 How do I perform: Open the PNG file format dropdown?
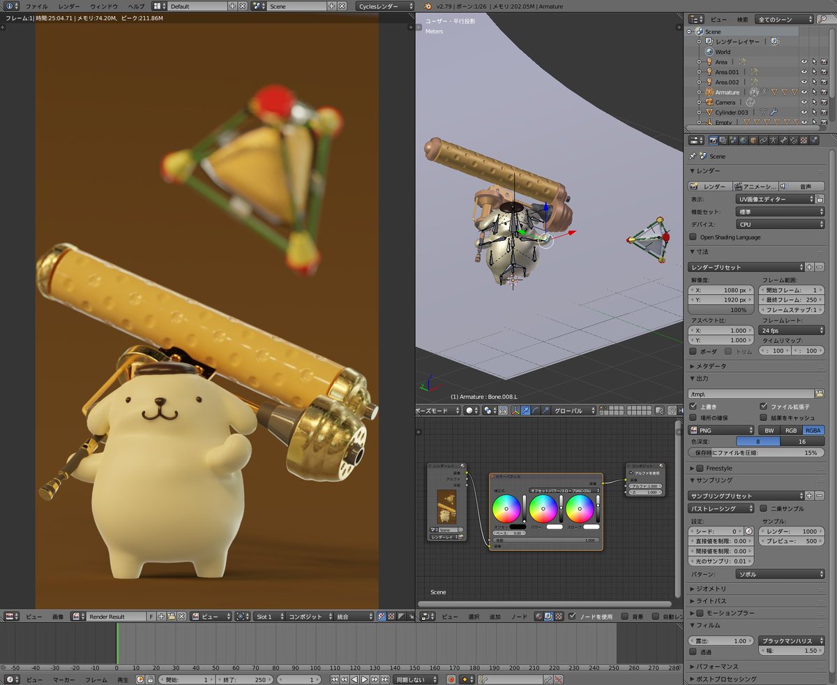721,430
